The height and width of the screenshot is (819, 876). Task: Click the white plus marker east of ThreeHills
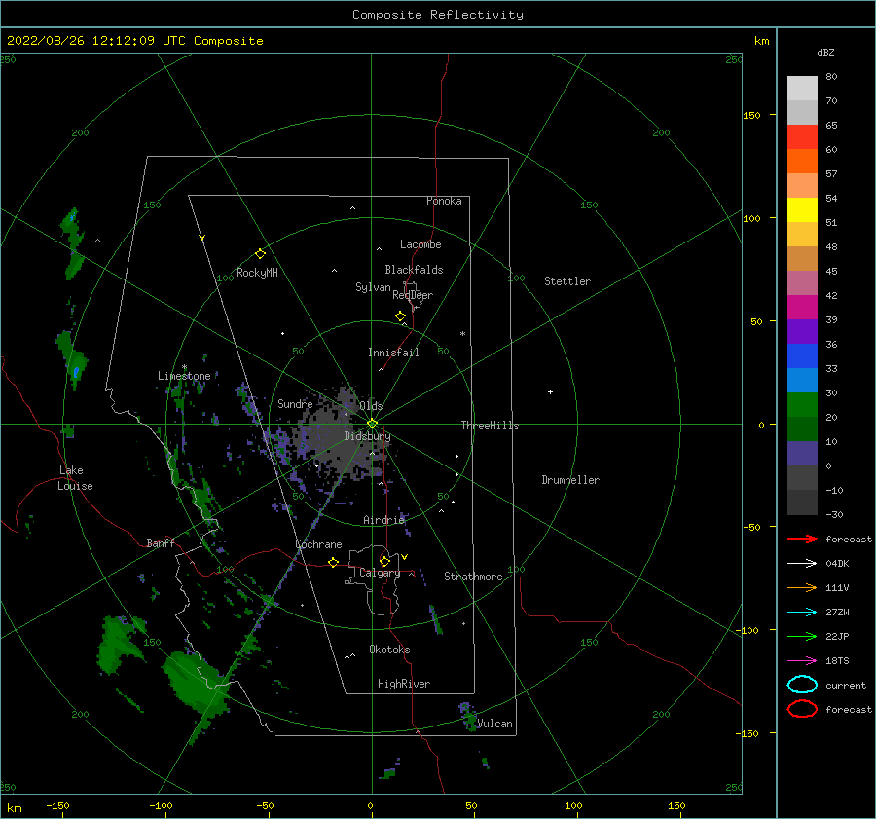550,391
